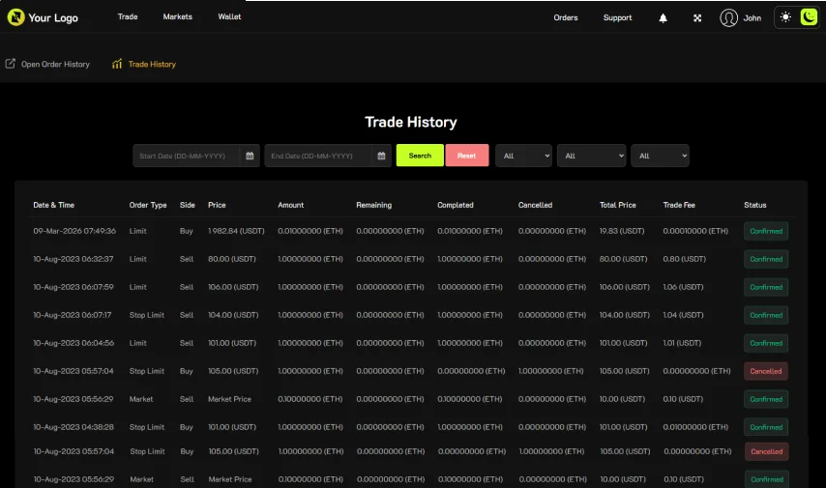Click the End Date input field

click(x=317, y=156)
